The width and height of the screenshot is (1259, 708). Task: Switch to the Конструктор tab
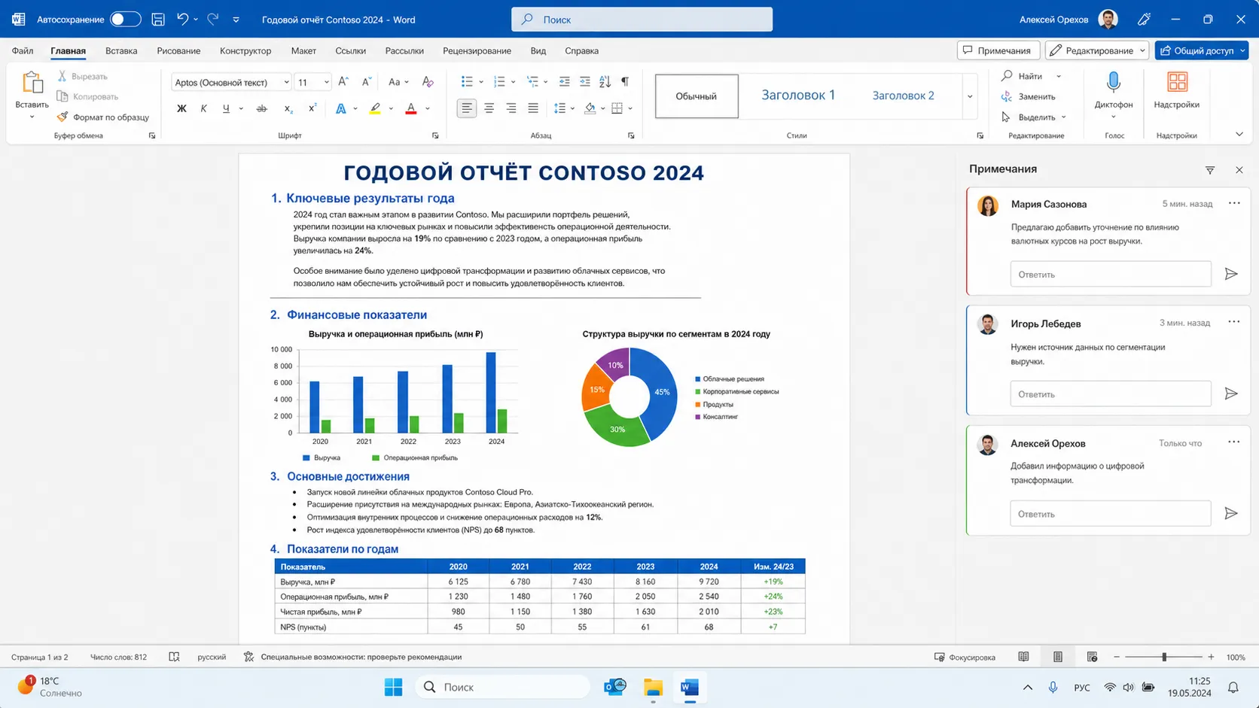point(245,50)
